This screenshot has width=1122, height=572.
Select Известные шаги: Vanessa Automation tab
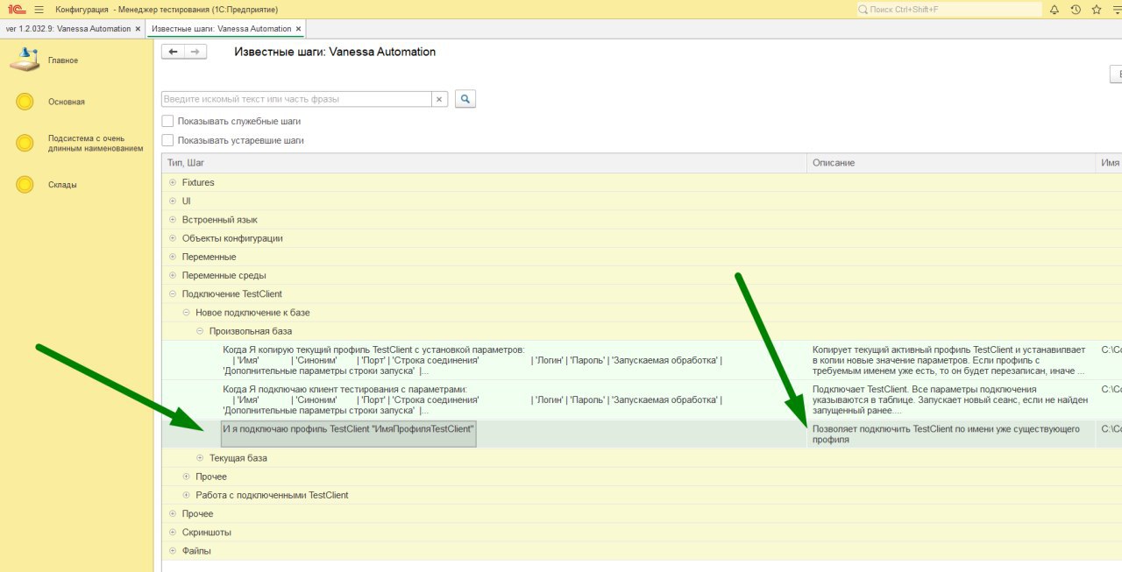(221, 29)
